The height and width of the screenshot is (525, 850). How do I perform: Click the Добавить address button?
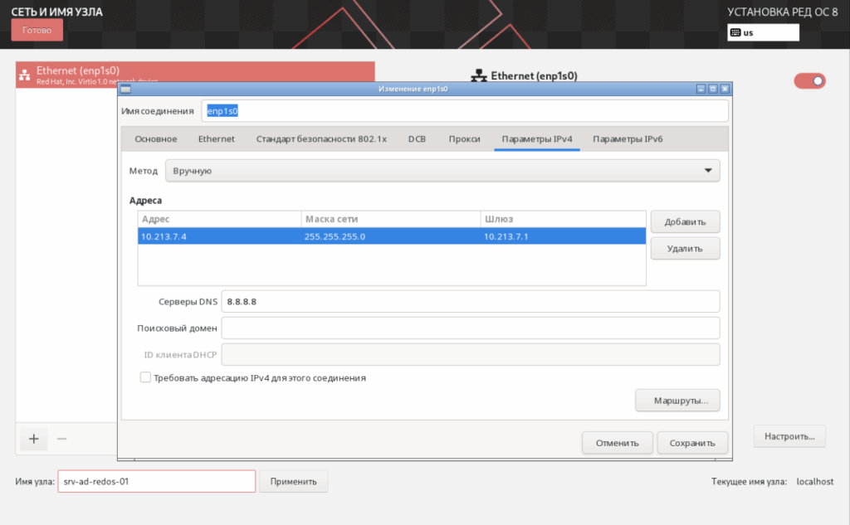pos(685,222)
